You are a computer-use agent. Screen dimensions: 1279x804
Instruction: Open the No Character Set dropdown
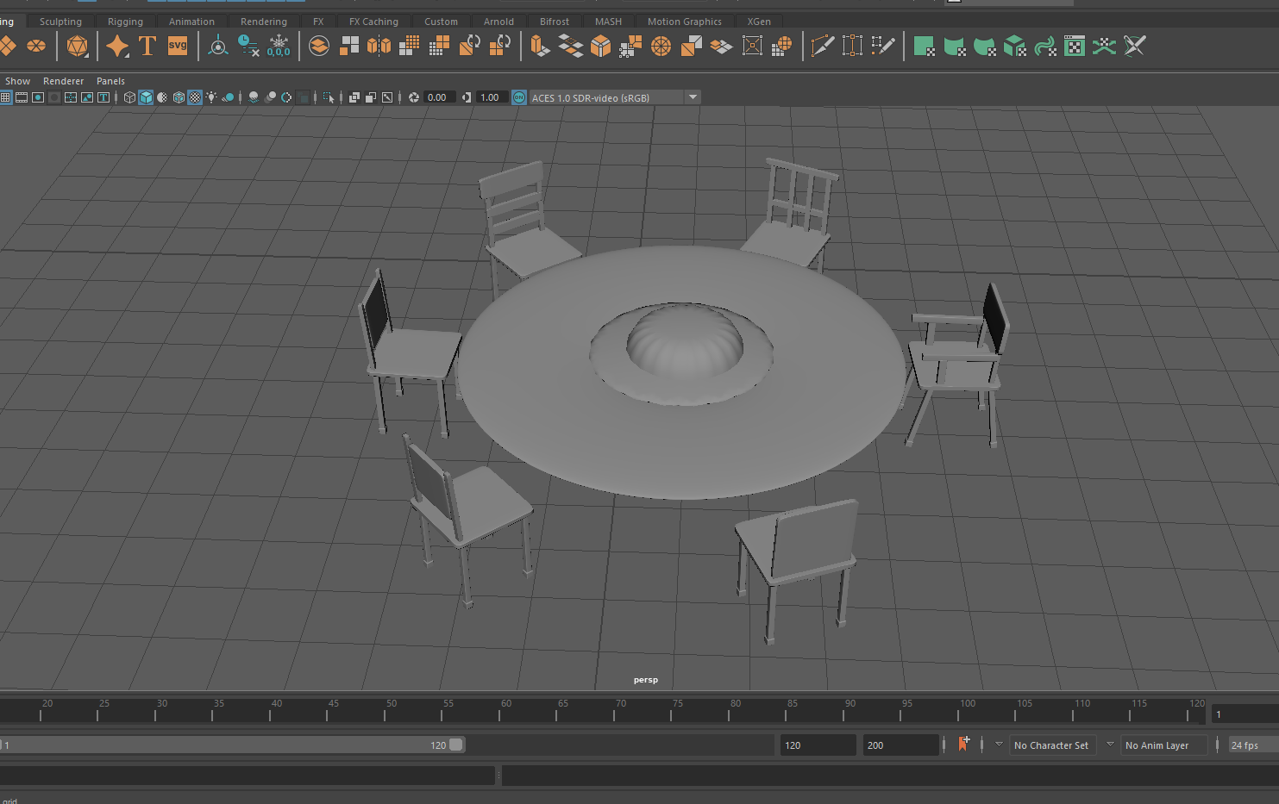(x=1051, y=745)
